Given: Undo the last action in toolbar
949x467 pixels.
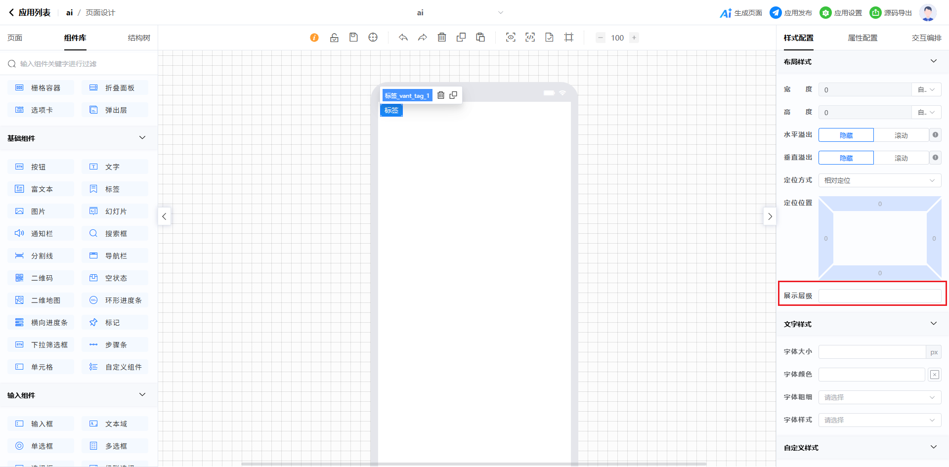Looking at the screenshot, I should pos(403,38).
